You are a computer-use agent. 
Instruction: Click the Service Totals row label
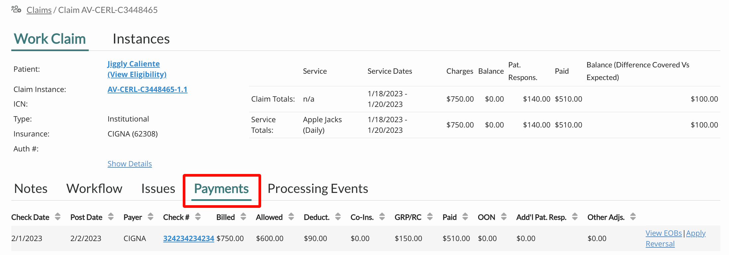point(263,125)
